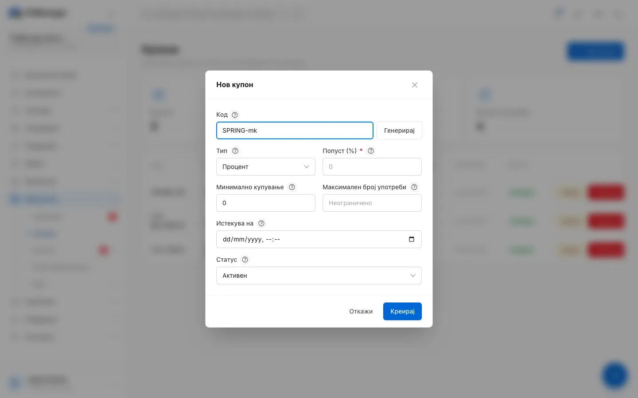
Task: Click the dd/mm/yyyy expiry date field
Action: tap(319, 239)
